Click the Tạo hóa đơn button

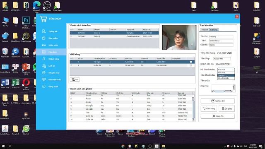click(x=218, y=101)
